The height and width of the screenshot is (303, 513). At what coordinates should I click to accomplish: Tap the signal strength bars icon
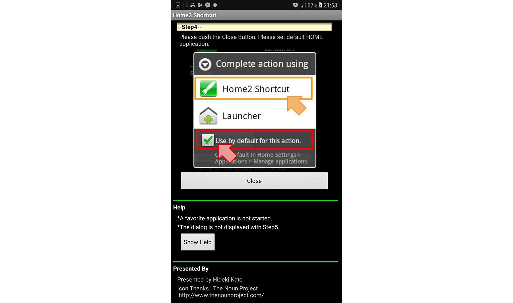303,5
